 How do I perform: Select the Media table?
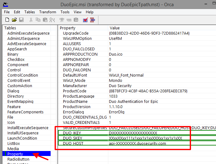(x=13, y=149)
